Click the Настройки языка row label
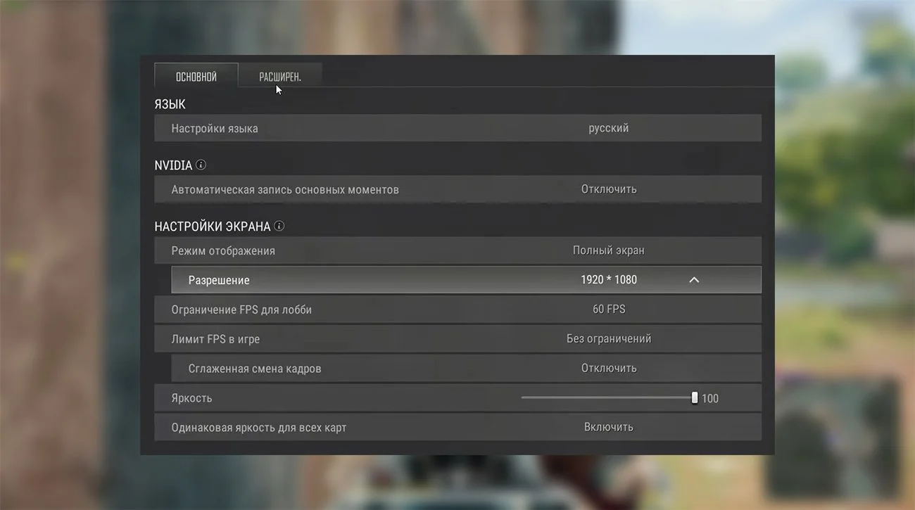The height and width of the screenshot is (510, 915). tap(215, 129)
